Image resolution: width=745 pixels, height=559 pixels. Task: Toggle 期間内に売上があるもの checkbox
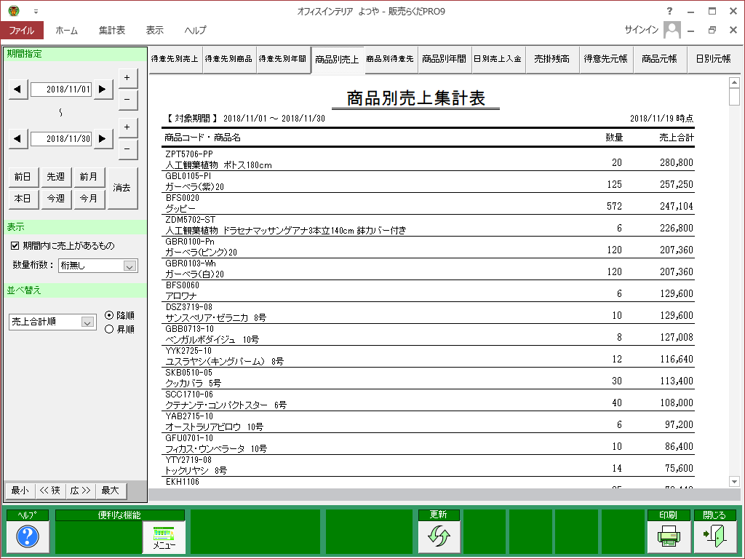[x=15, y=246]
